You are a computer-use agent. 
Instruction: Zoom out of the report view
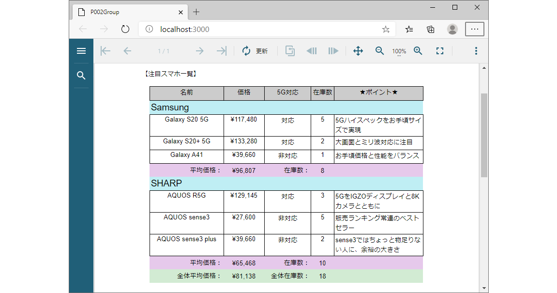point(379,50)
